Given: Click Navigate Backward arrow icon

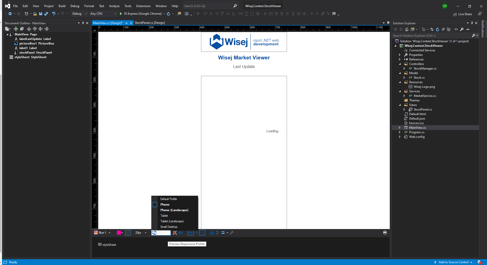Looking at the screenshot, I should pyautogui.click(x=10, y=14).
